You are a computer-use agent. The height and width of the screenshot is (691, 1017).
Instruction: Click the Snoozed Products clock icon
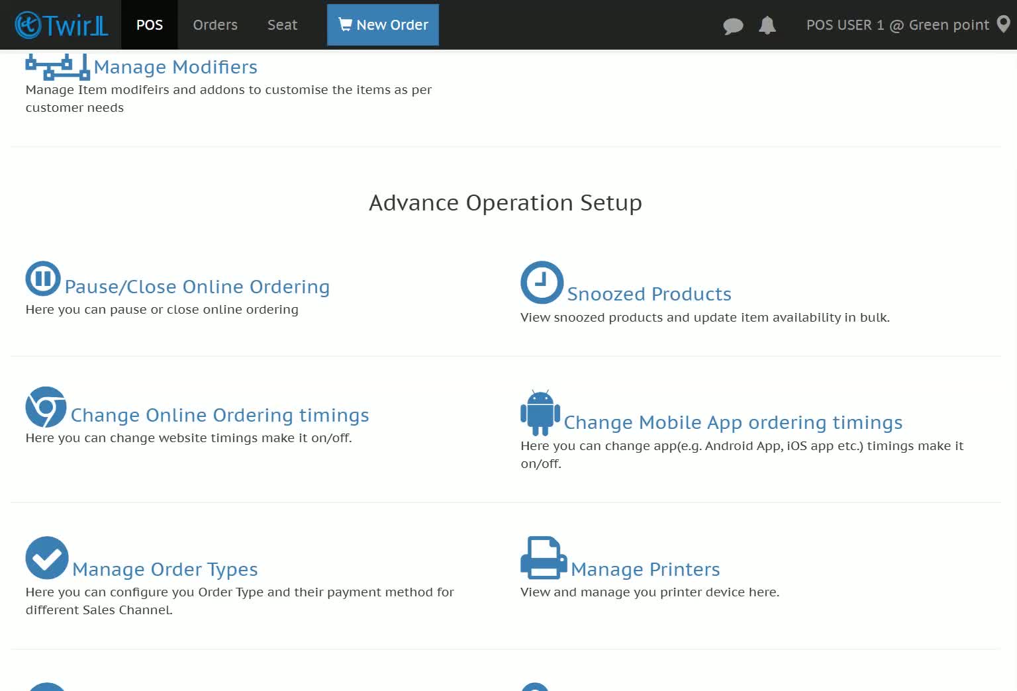click(542, 283)
